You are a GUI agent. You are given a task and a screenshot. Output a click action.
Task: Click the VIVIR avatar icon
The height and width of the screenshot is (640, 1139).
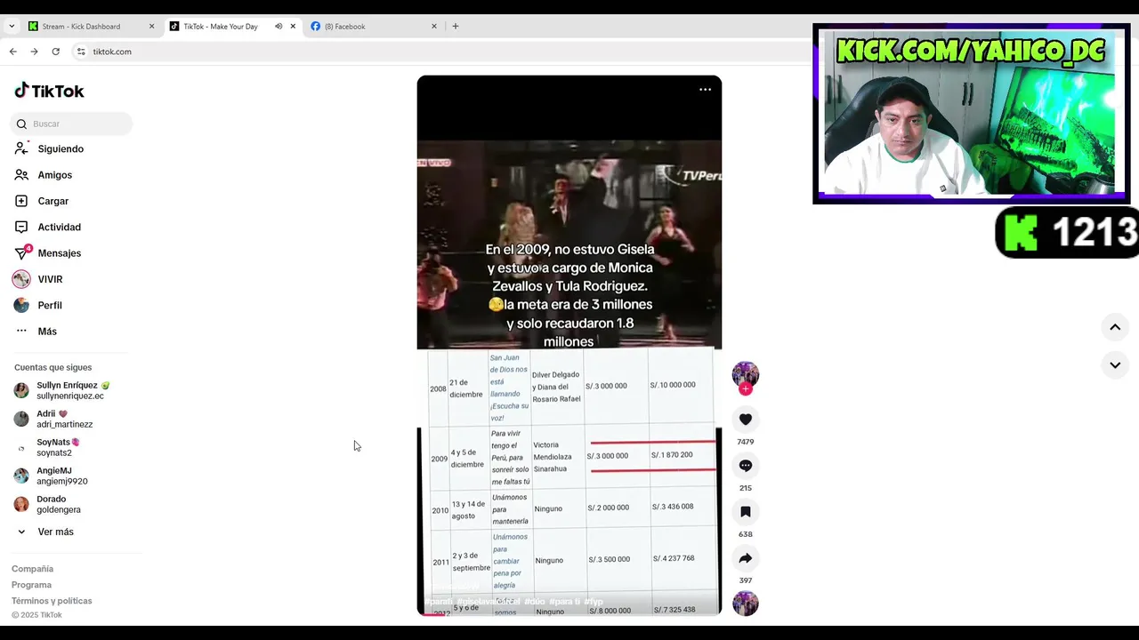[x=21, y=279]
